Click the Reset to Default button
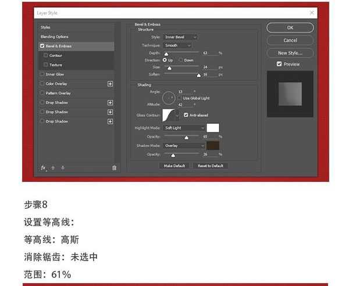 pyautogui.click(x=211, y=166)
